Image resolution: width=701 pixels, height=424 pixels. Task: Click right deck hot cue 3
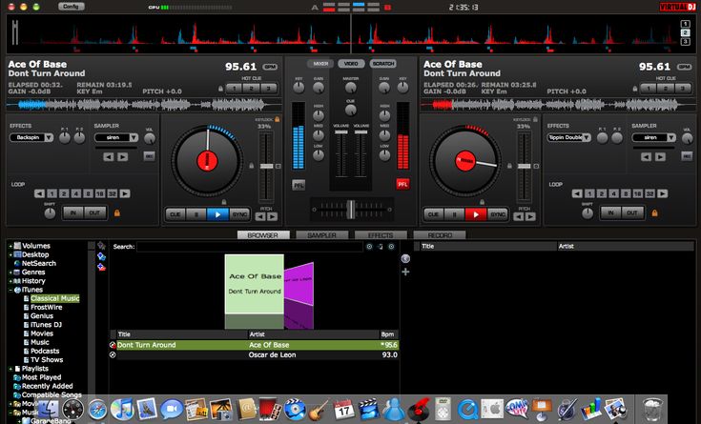pyautogui.click(x=682, y=89)
